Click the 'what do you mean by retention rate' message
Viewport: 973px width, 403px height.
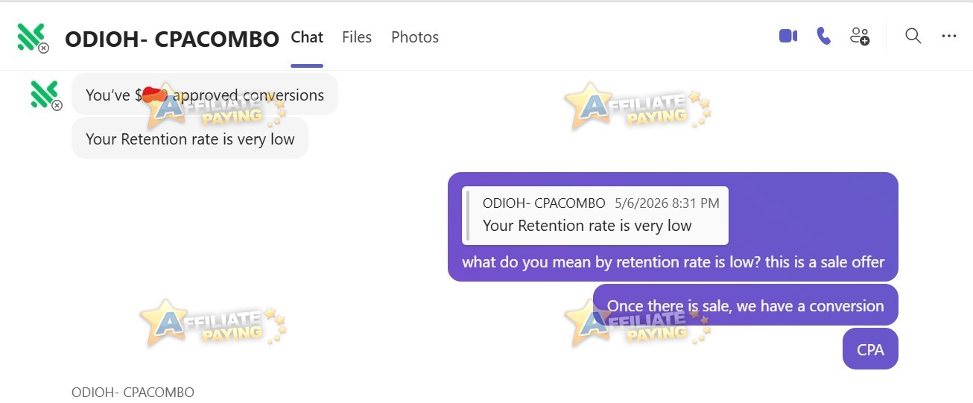pos(673,262)
